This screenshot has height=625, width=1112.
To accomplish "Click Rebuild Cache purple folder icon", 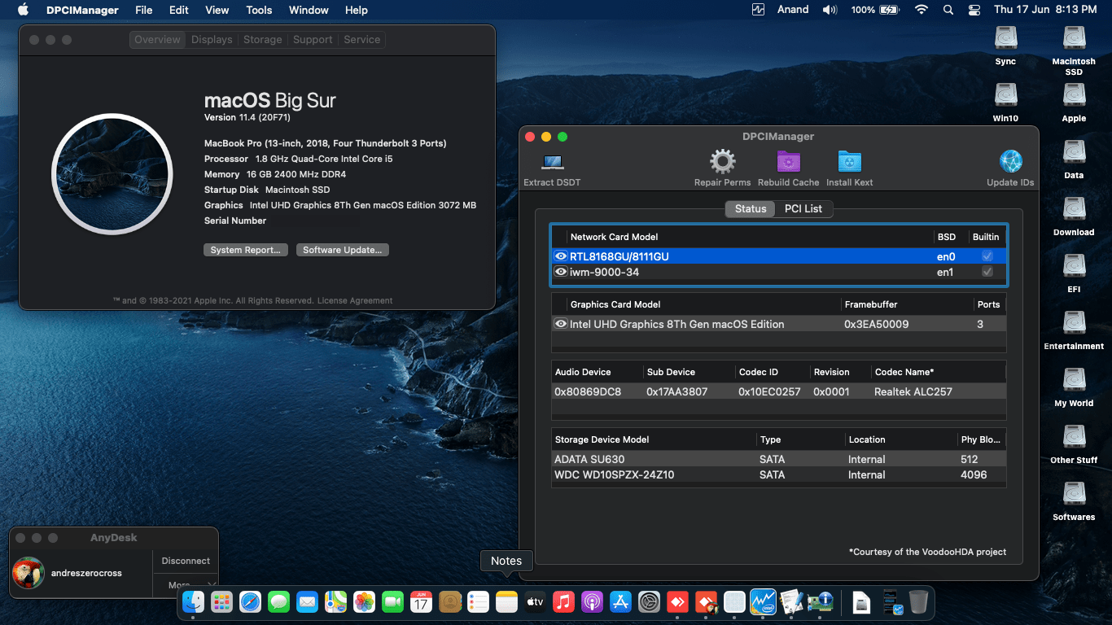I will 788,162.
